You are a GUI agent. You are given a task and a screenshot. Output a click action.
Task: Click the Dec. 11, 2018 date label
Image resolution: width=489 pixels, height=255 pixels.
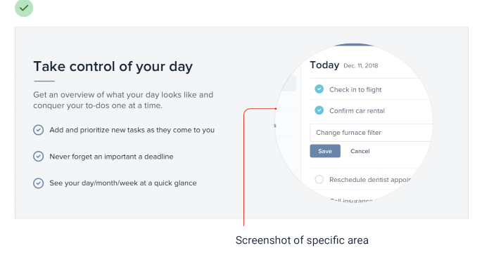[x=361, y=66]
